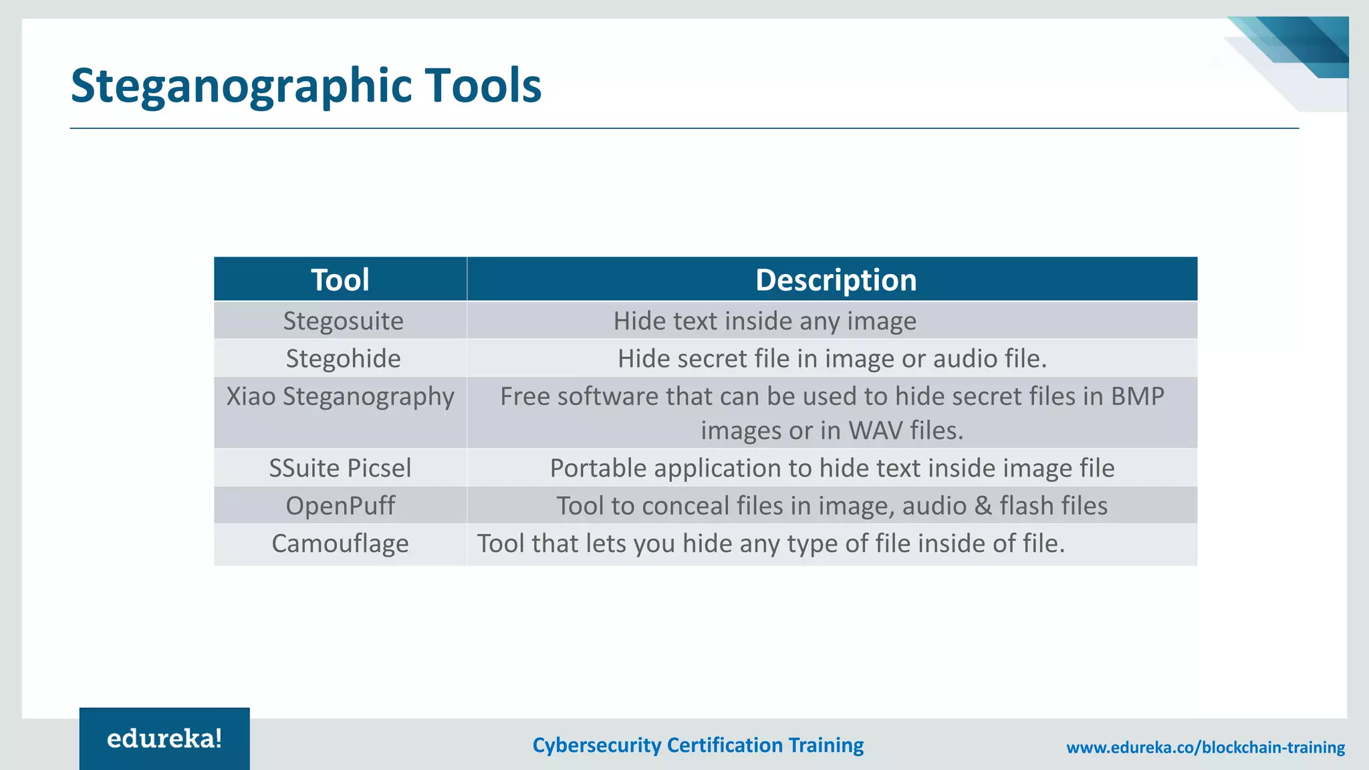1369x770 pixels.
Task: Click 'Cybersecurity Certification Training' footer text
Action: pos(698,745)
